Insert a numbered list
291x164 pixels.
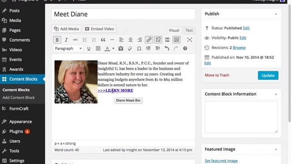94,40
